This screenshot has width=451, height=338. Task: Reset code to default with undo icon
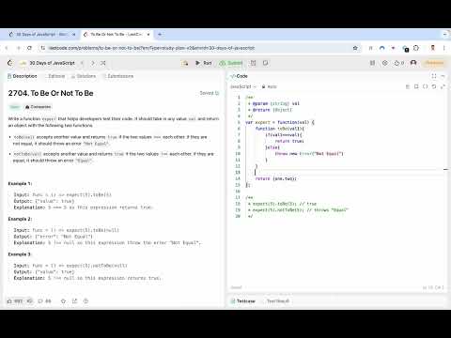434,86
